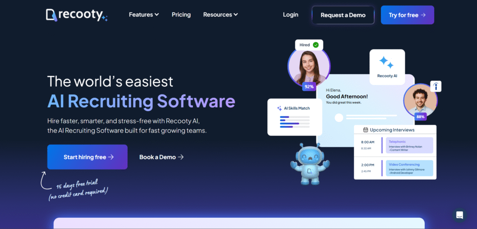Open the Pricing page
Viewport: 477px width, 229px height.
(x=181, y=15)
